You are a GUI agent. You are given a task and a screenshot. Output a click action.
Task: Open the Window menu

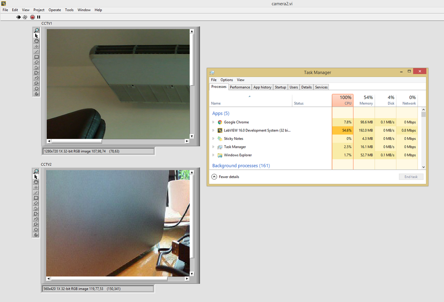(x=84, y=10)
